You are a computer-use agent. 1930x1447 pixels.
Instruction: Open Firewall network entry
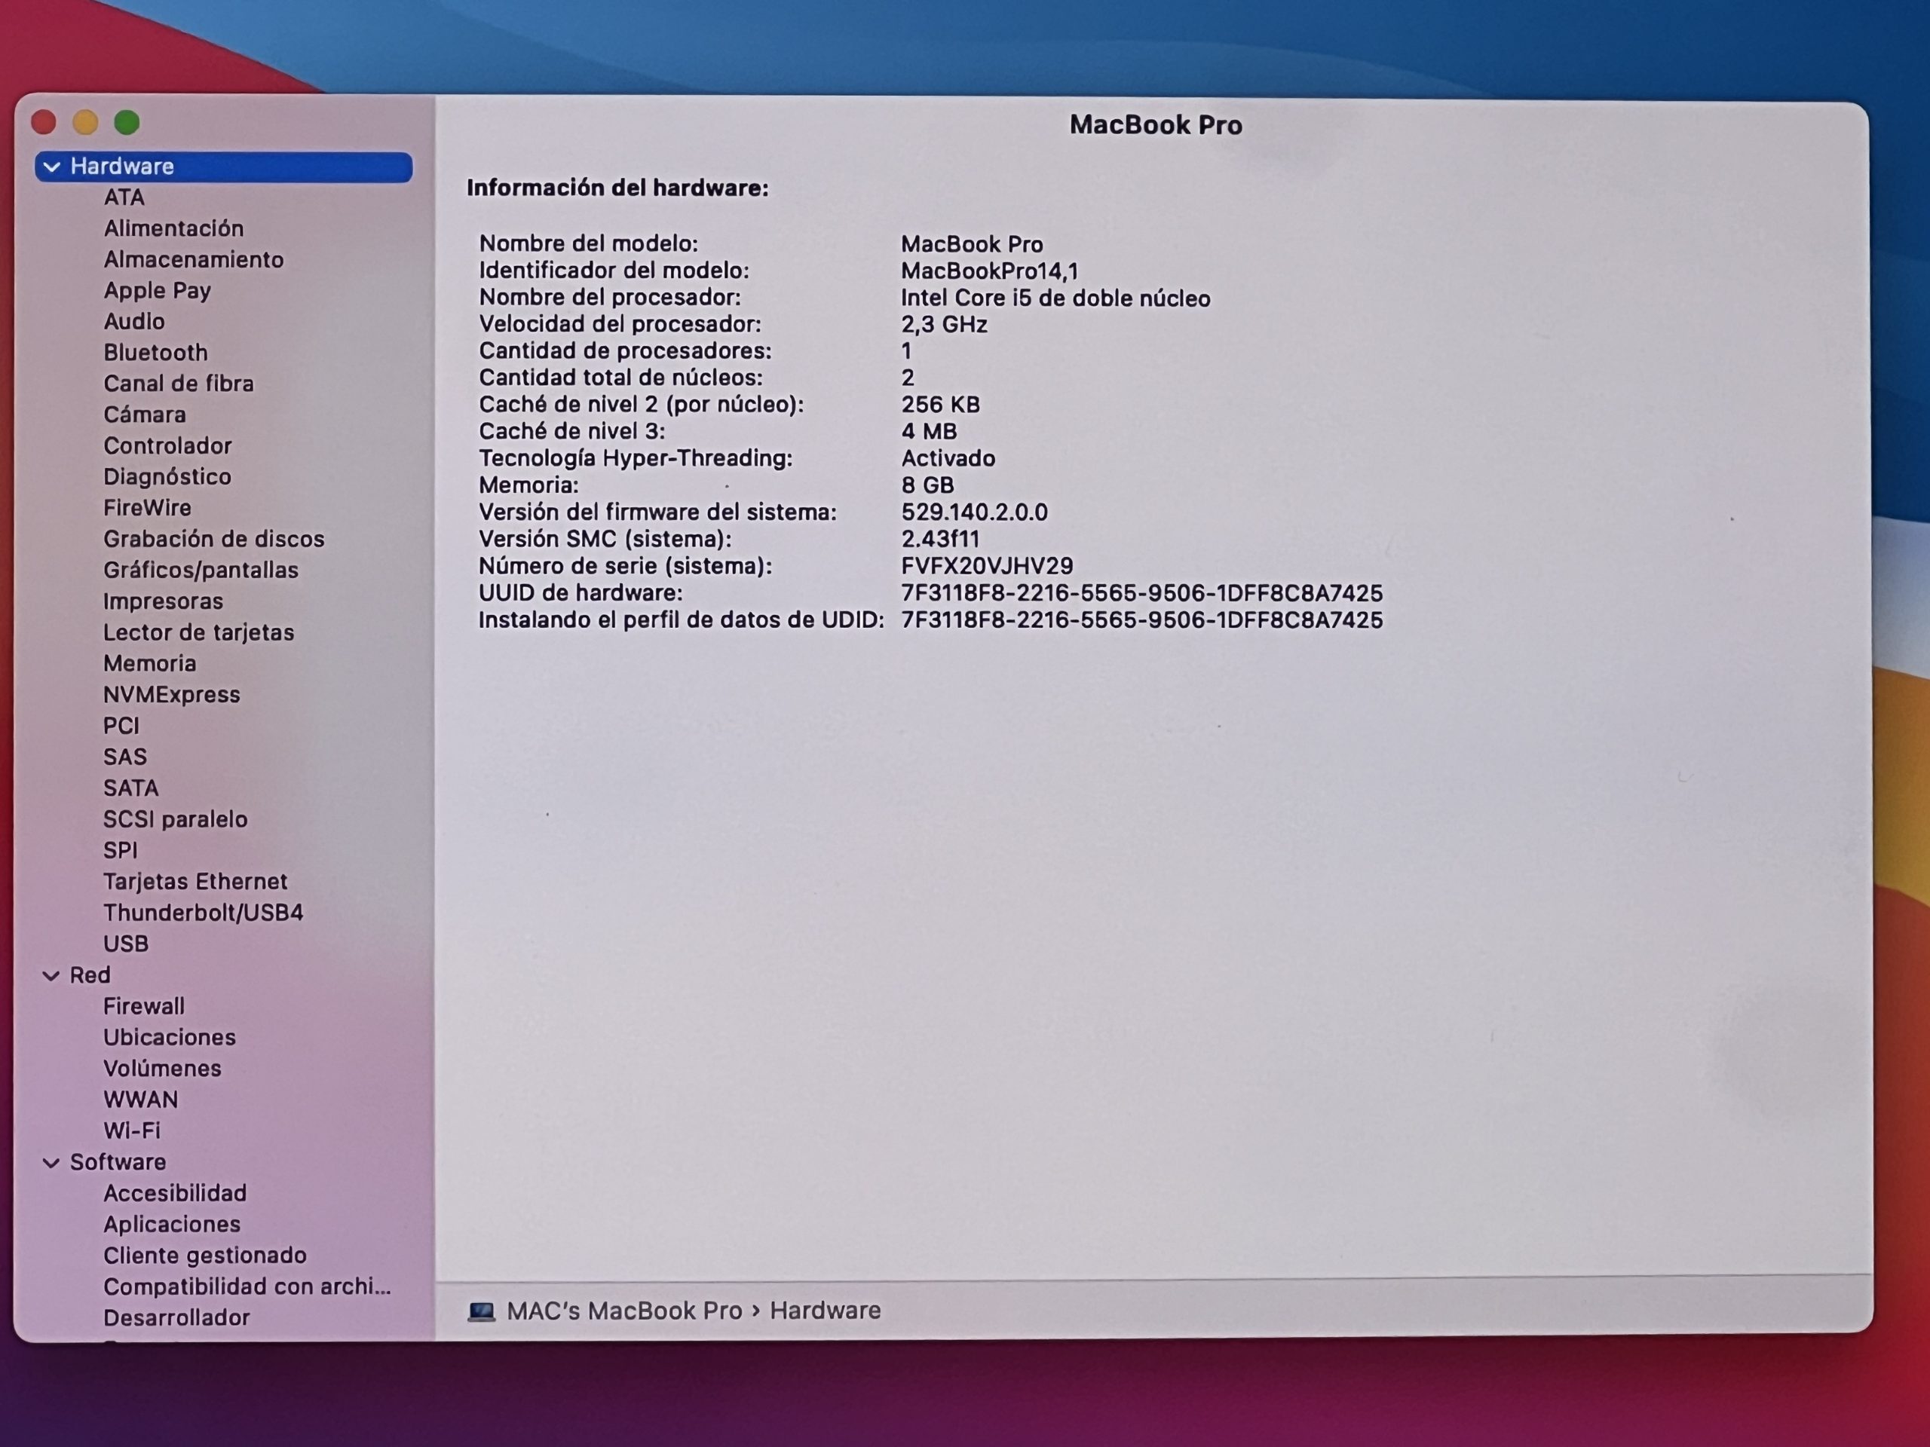pyautogui.click(x=144, y=1005)
